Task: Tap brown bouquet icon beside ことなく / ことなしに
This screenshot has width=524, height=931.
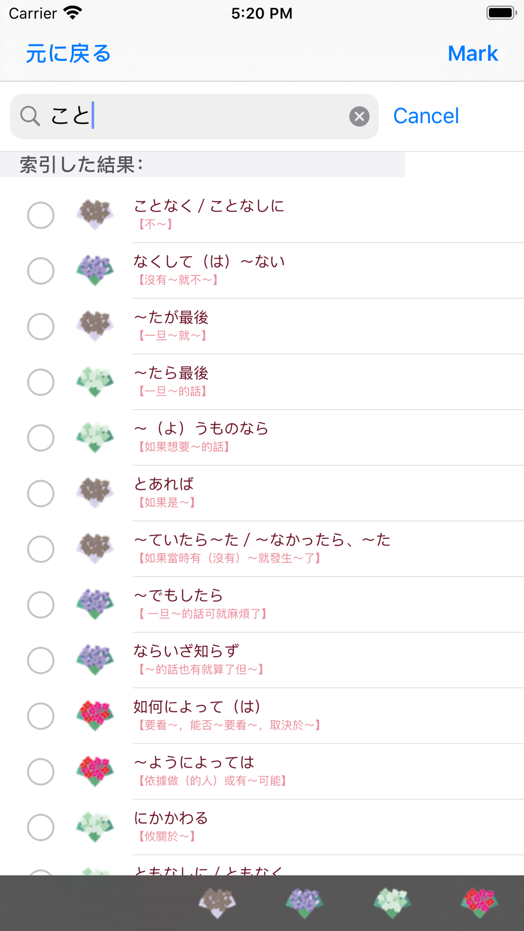Action: tap(95, 215)
